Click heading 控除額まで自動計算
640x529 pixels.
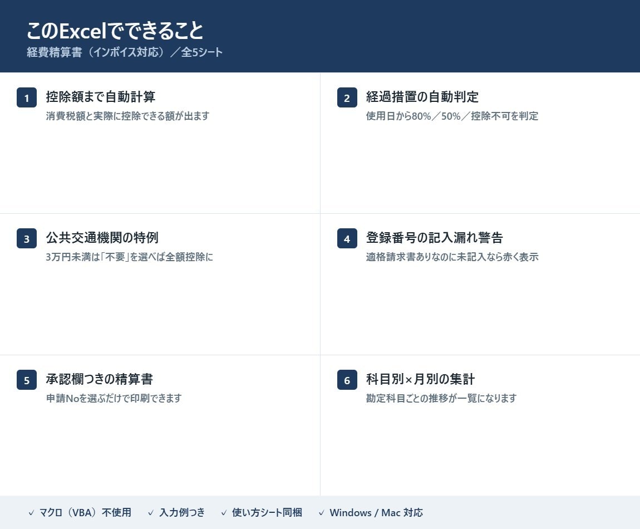pos(100,97)
